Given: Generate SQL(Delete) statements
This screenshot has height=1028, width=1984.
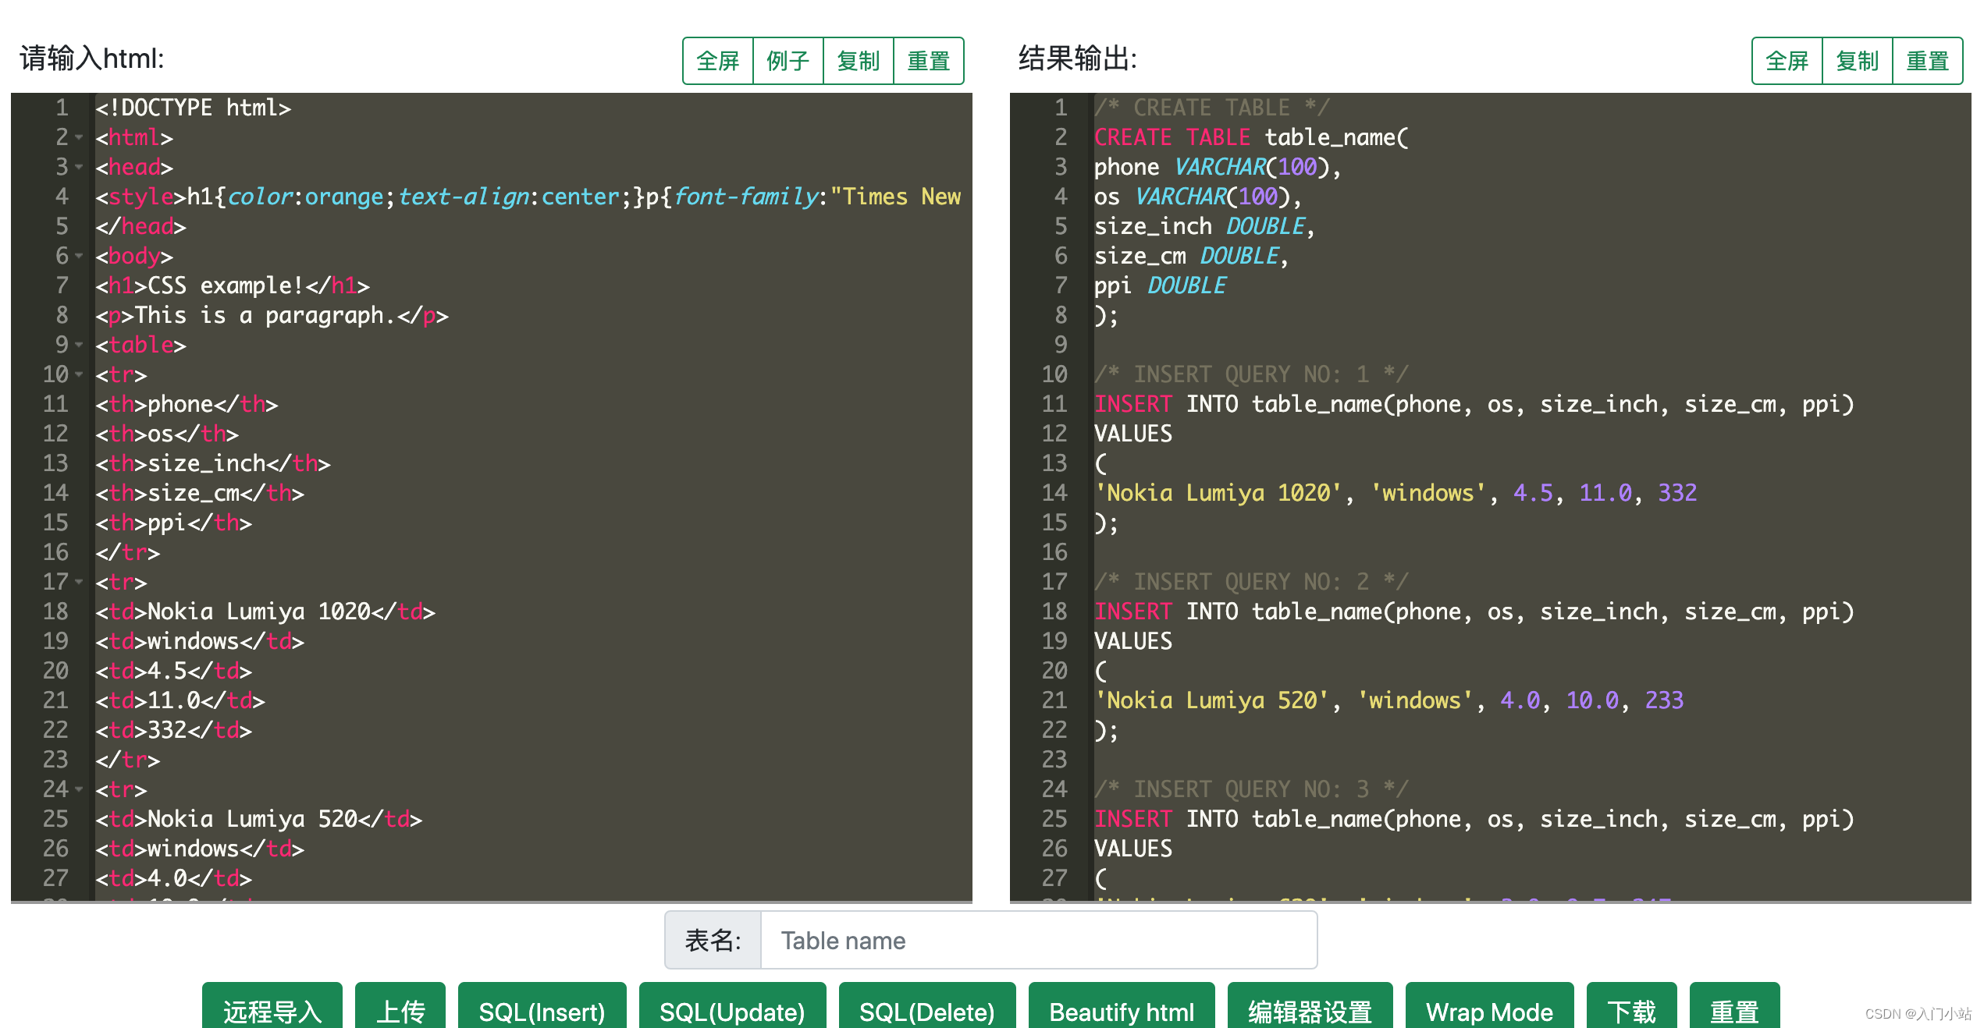Looking at the screenshot, I should (926, 1011).
